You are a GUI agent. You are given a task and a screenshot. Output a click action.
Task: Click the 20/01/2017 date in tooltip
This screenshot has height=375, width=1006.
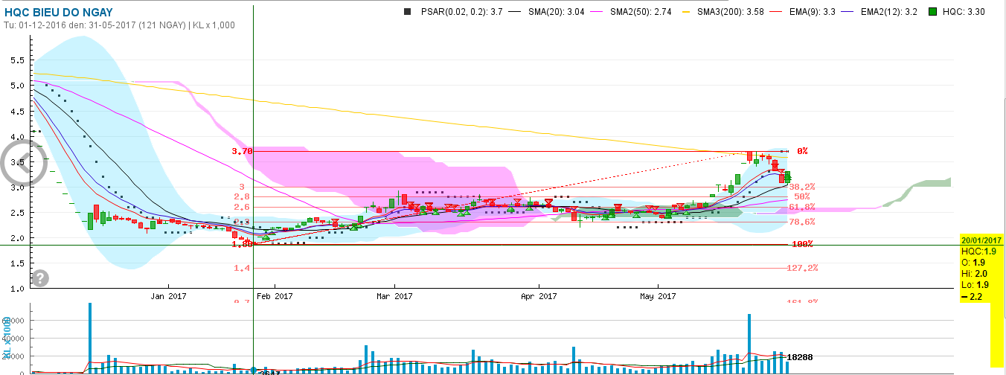tap(981, 240)
